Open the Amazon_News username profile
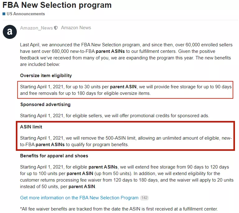 [x=36, y=28]
